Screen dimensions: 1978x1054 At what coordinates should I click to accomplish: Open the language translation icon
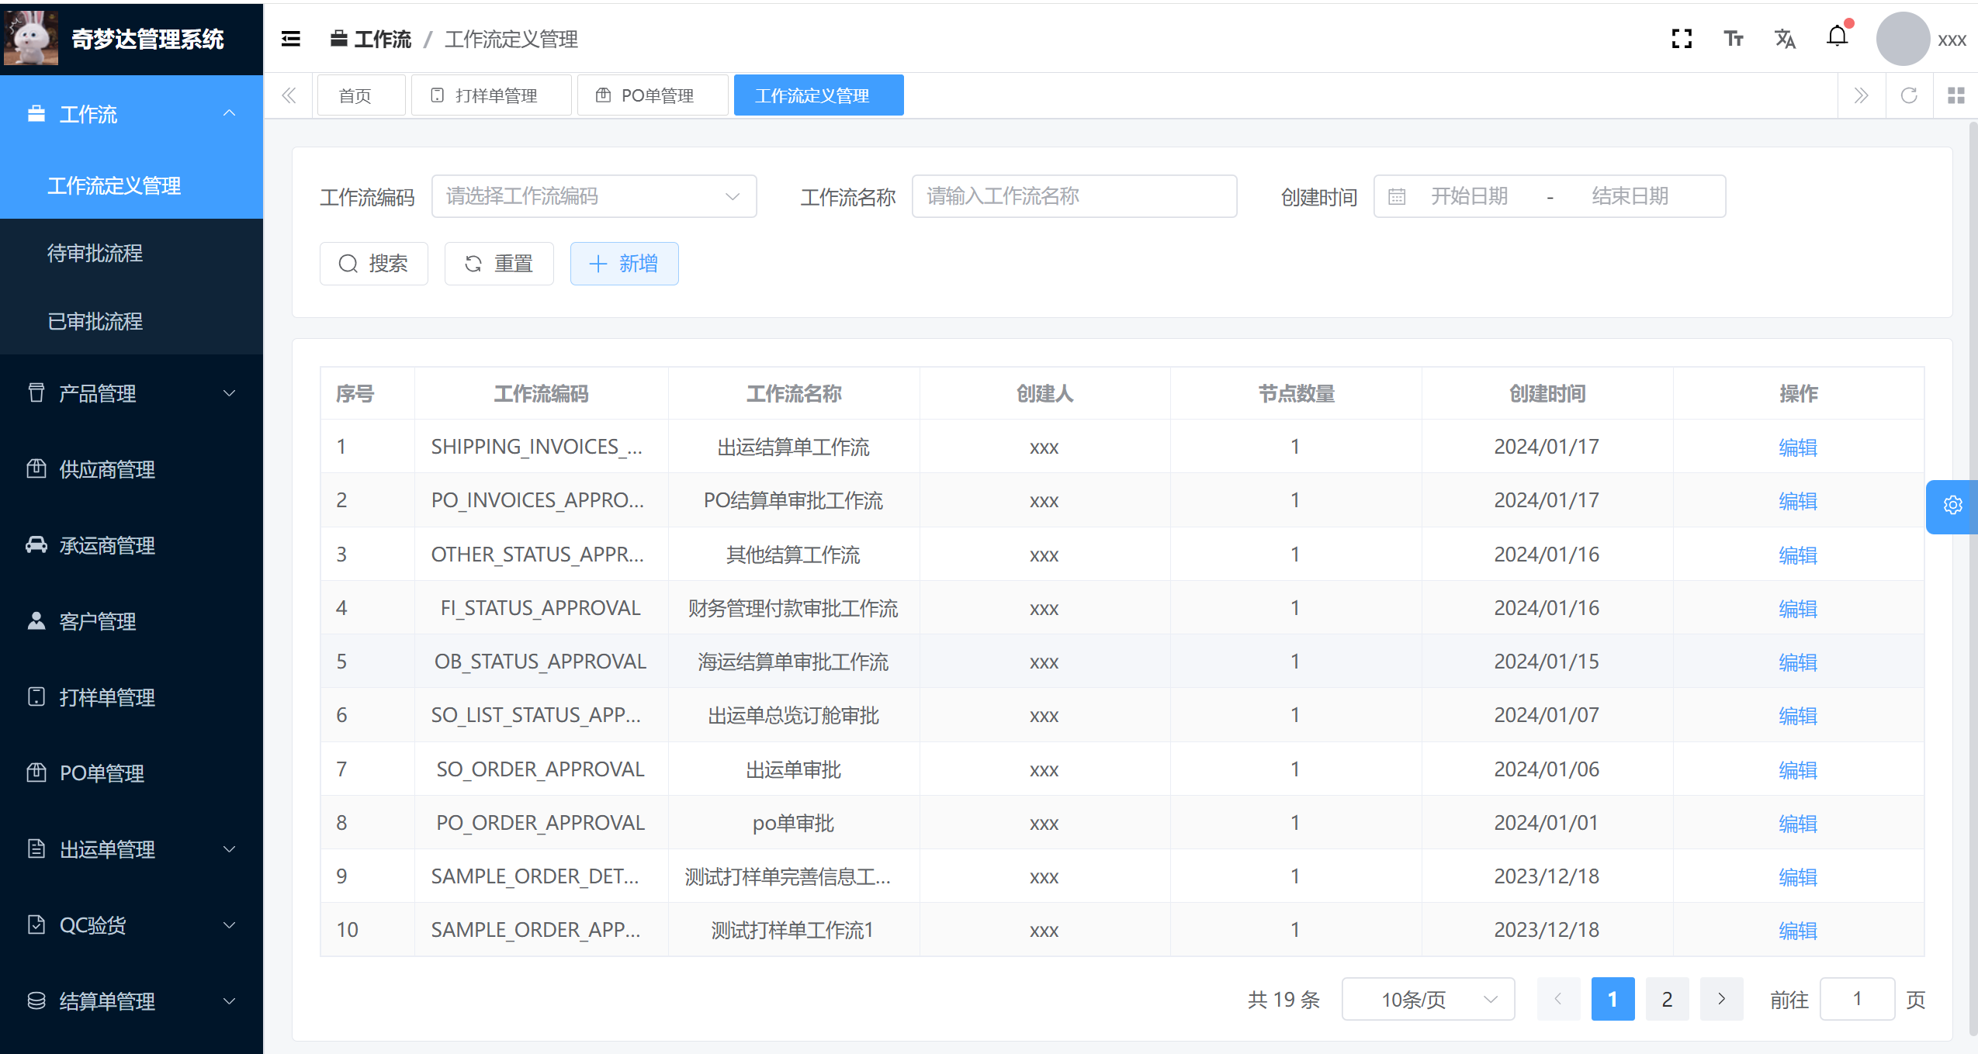pyautogui.click(x=1786, y=39)
